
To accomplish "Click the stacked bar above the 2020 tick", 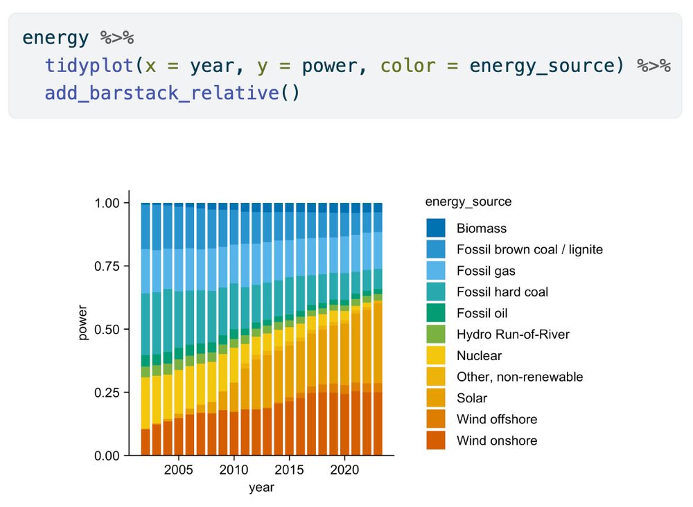I will pos(344,329).
